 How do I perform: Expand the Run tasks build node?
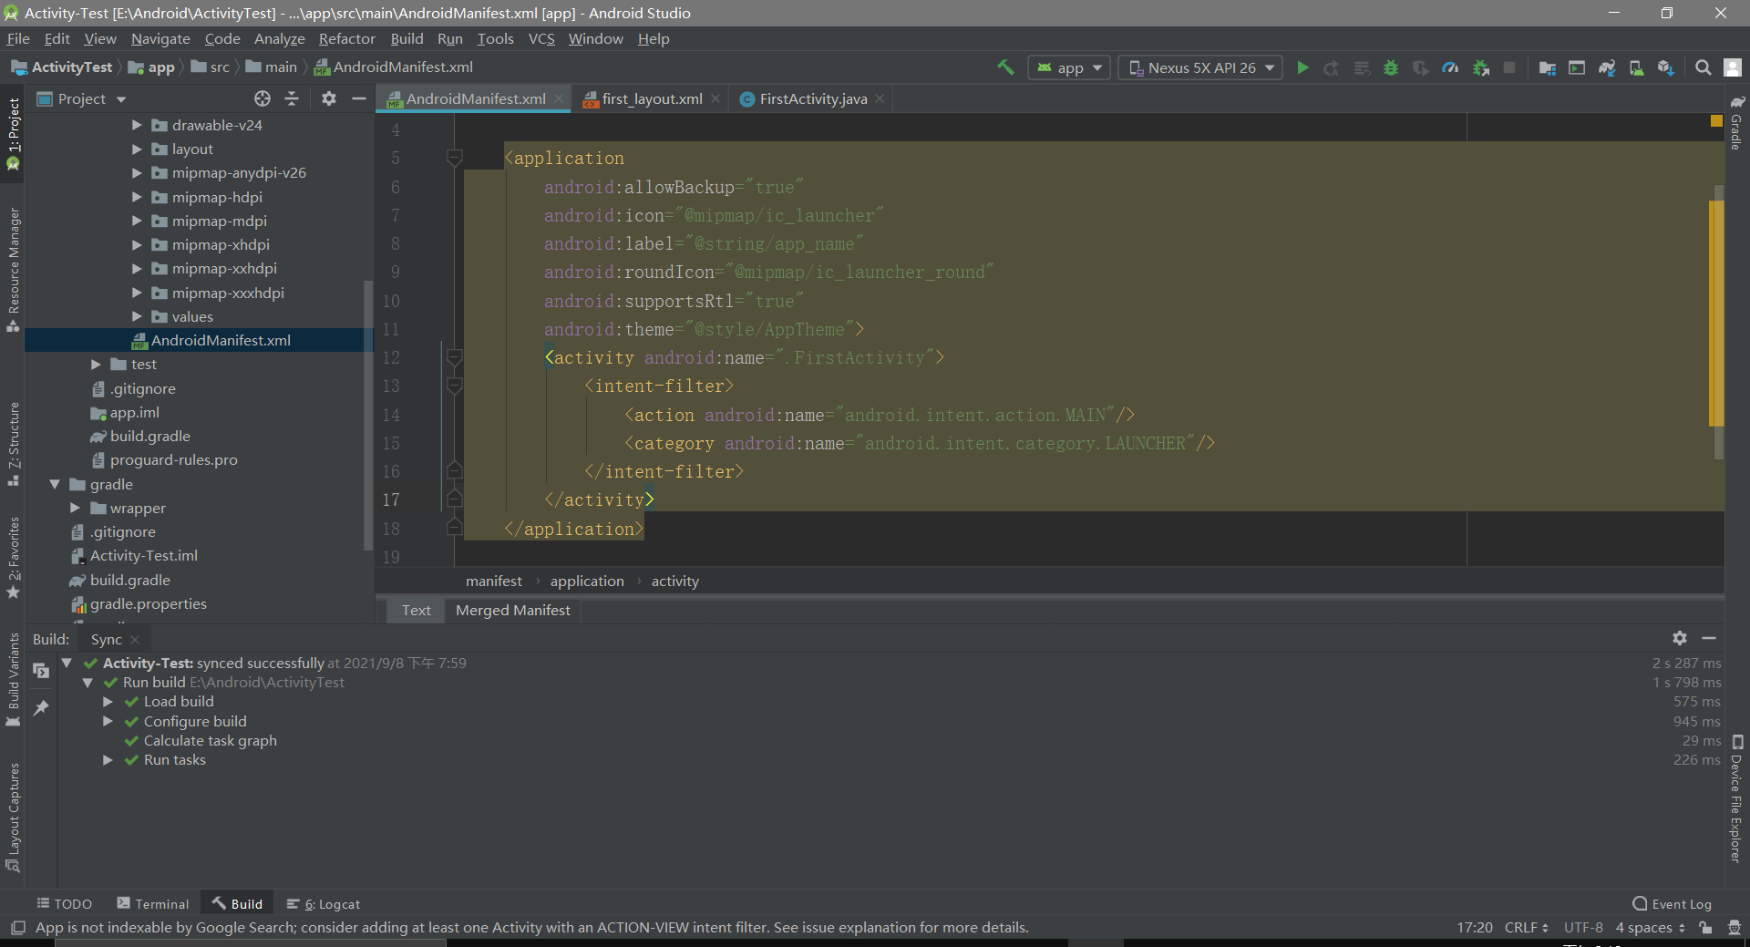(x=108, y=759)
